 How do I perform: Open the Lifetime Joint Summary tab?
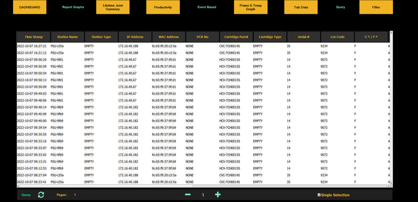tap(113, 7)
